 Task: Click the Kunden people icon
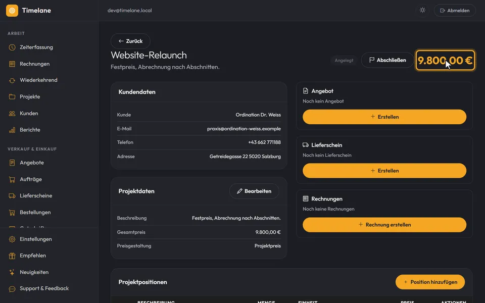click(12, 114)
